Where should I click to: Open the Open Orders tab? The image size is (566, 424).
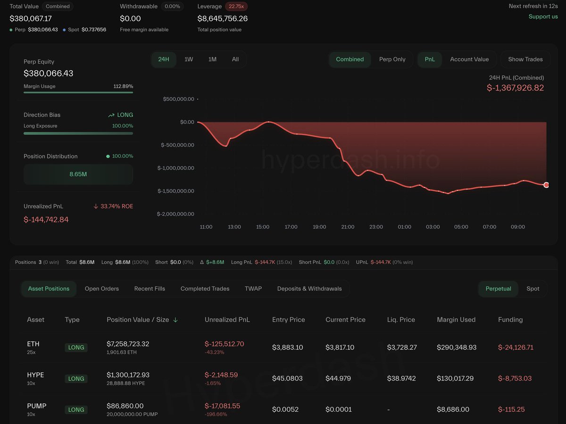point(102,289)
